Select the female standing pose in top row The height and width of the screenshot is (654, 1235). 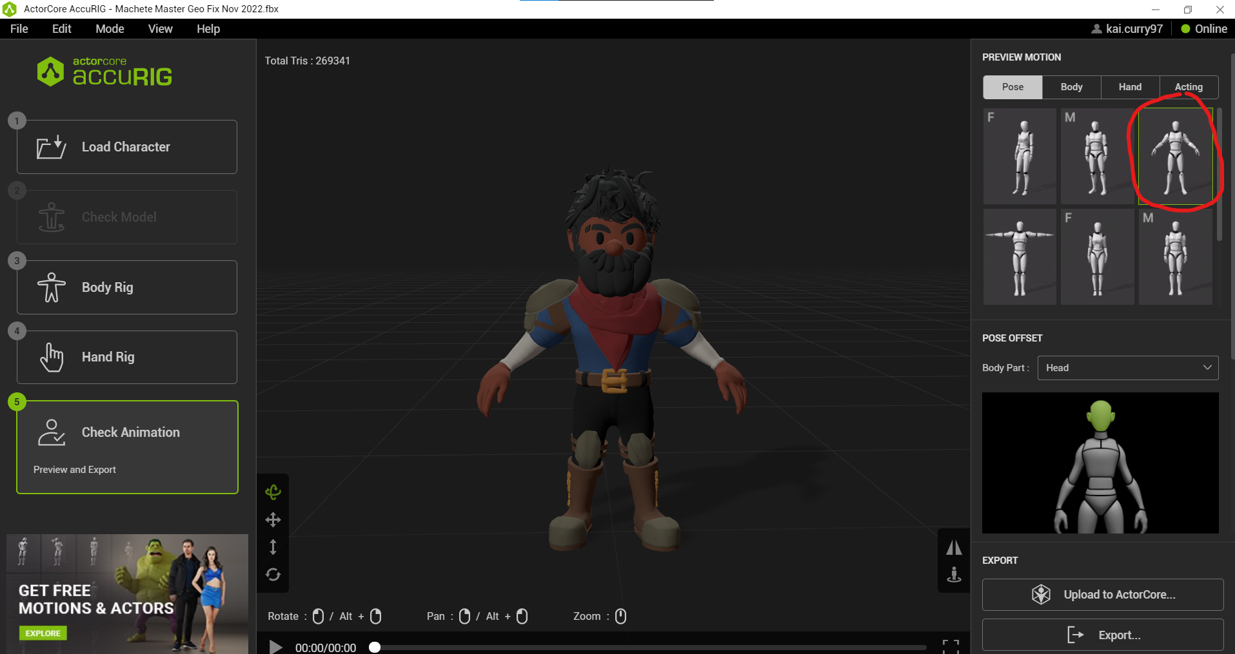tap(1020, 156)
